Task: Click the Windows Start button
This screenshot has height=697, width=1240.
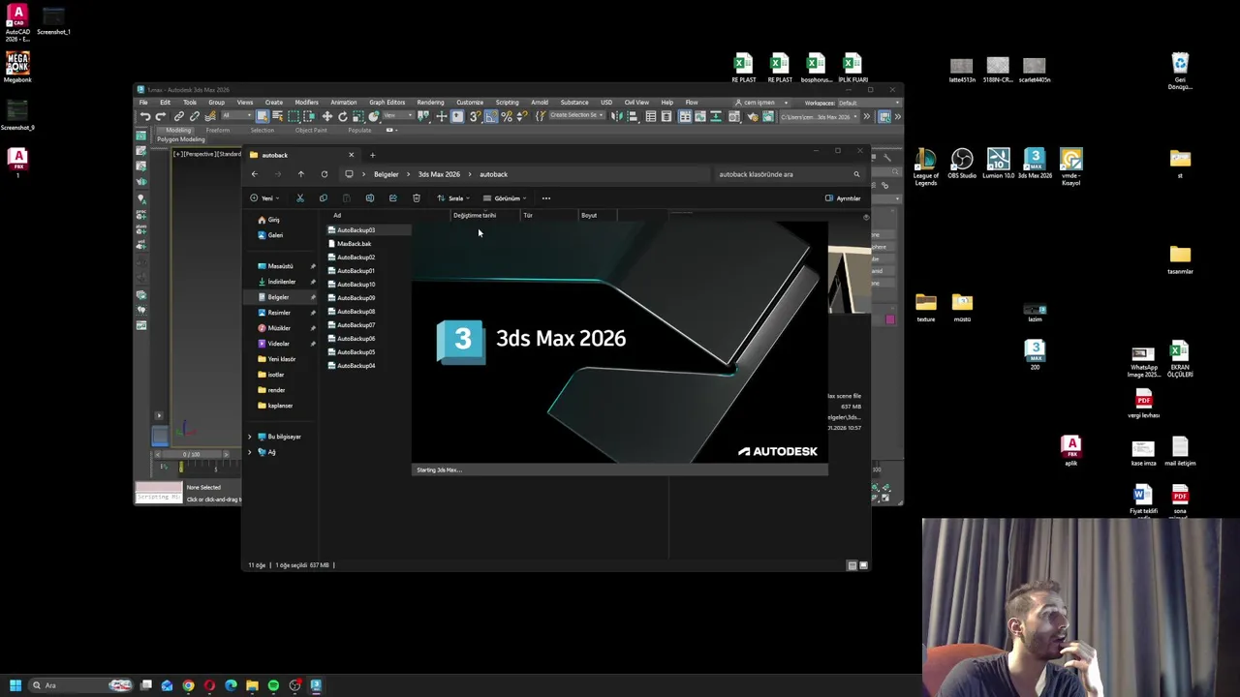Action: pyautogui.click(x=15, y=685)
